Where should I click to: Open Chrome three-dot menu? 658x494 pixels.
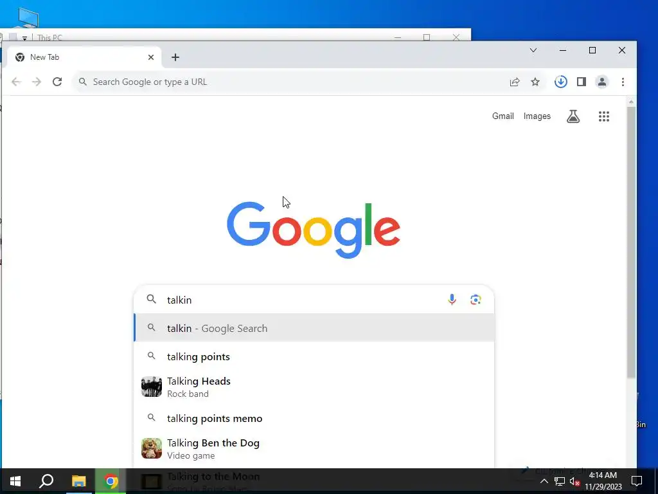(623, 82)
